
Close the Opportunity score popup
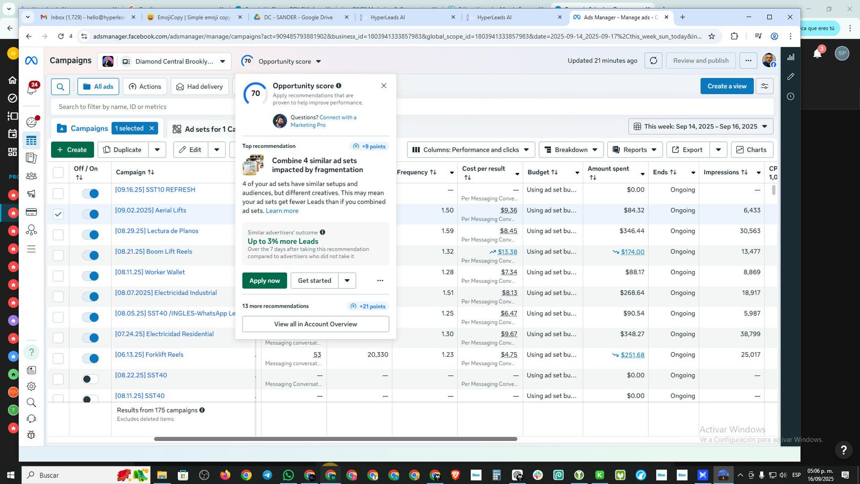384,86
